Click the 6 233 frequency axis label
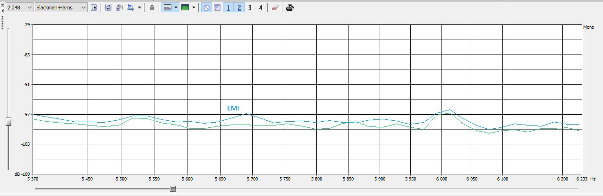This screenshot has width=603, height=196. point(581,179)
